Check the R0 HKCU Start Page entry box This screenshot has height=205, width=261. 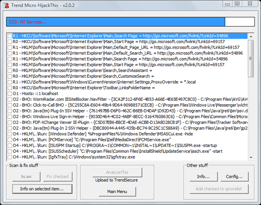click(x=10, y=42)
